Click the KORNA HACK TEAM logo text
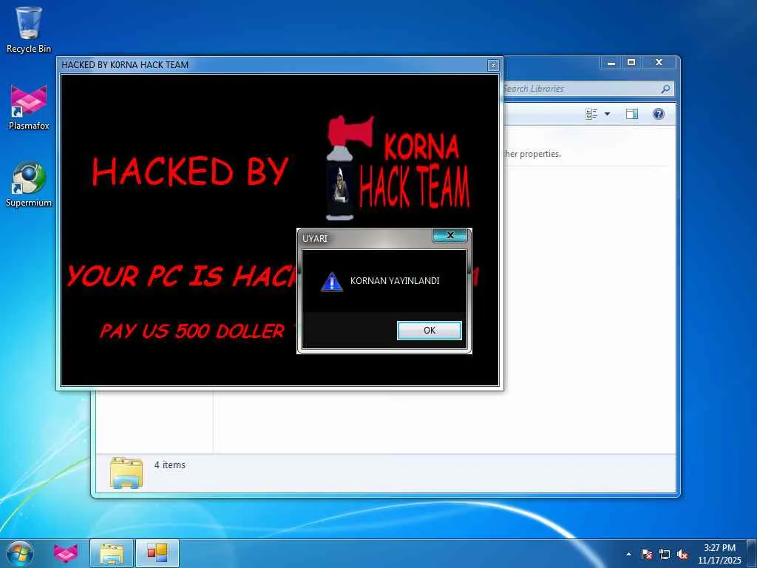 [415, 172]
